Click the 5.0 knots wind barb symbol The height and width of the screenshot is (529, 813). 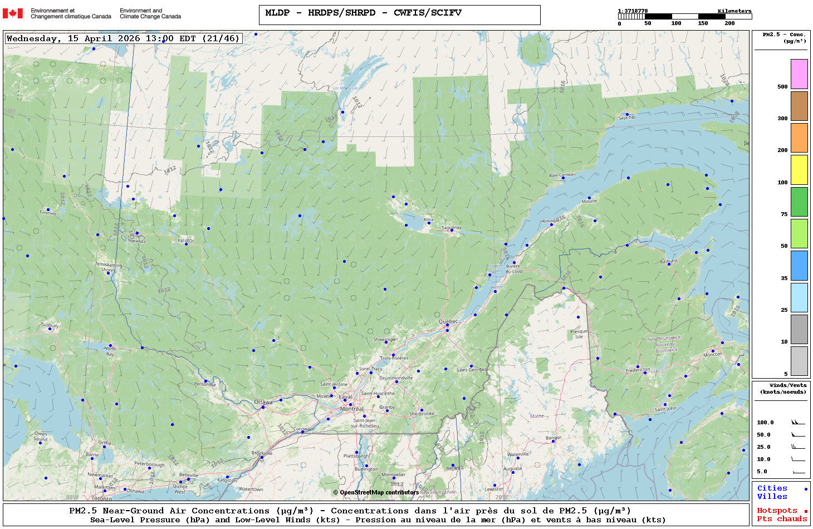[x=797, y=472]
